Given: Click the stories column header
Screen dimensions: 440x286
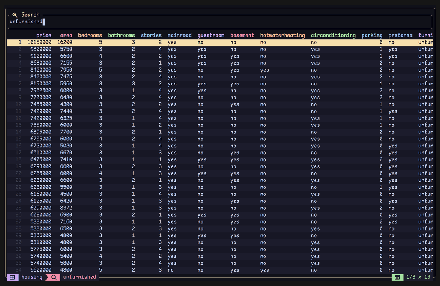Looking at the screenshot, I should (151, 36).
